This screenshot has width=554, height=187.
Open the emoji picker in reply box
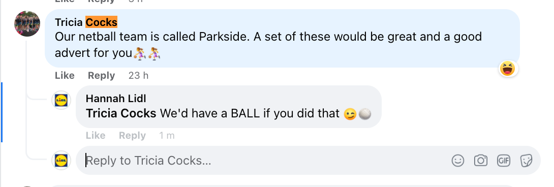click(x=457, y=161)
